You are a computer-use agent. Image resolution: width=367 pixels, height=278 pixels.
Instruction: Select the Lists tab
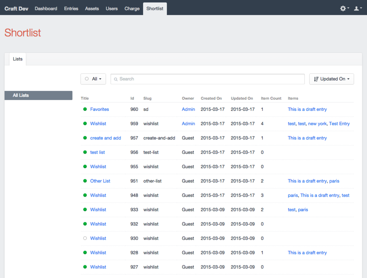[18, 59]
